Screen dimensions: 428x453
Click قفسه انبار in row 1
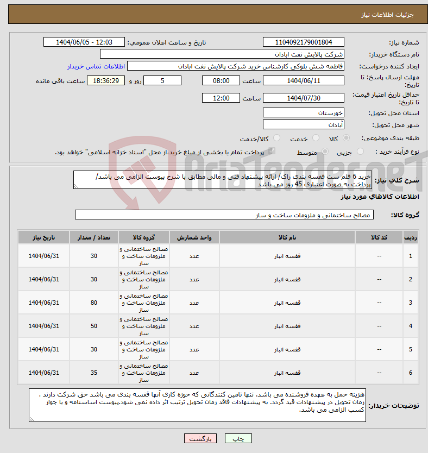pyautogui.click(x=287, y=256)
